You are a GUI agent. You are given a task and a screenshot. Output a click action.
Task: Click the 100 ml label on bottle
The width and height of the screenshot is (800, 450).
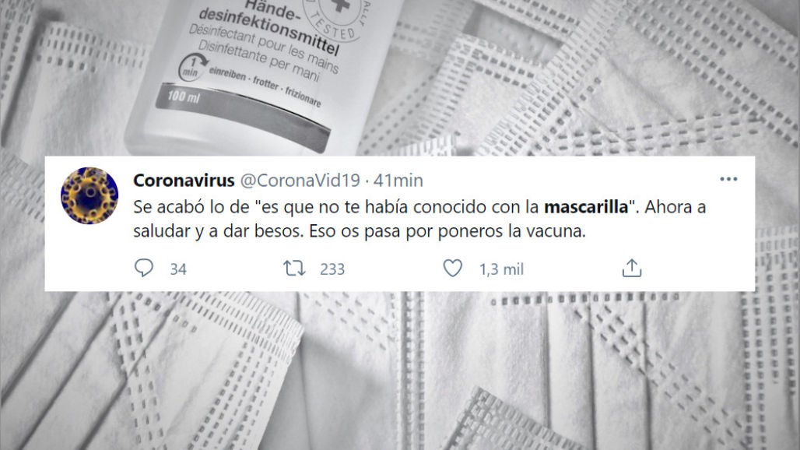click(x=184, y=96)
